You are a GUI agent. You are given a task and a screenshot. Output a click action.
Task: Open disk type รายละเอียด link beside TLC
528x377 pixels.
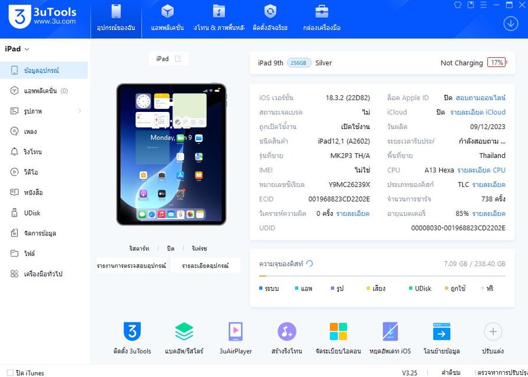pyautogui.click(x=489, y=185)
